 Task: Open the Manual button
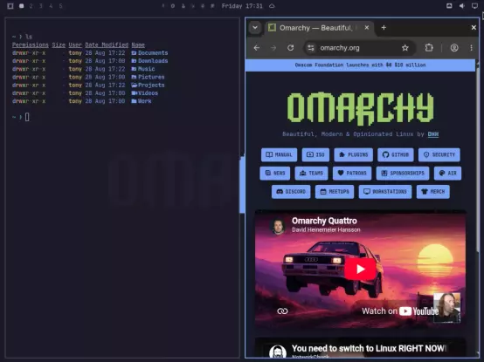coord(279,154)
